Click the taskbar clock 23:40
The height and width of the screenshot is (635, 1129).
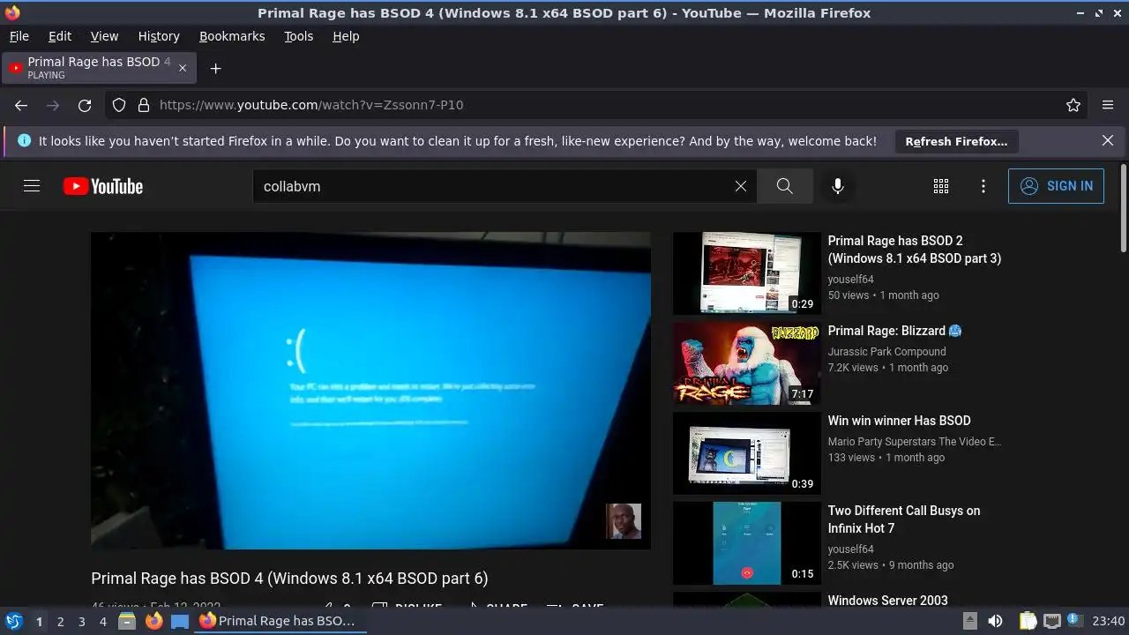[1108, 621]
